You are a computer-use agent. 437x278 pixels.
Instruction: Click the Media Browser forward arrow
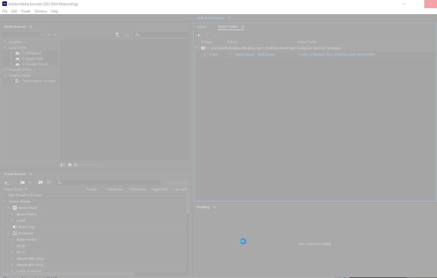(x=55, y=35)
